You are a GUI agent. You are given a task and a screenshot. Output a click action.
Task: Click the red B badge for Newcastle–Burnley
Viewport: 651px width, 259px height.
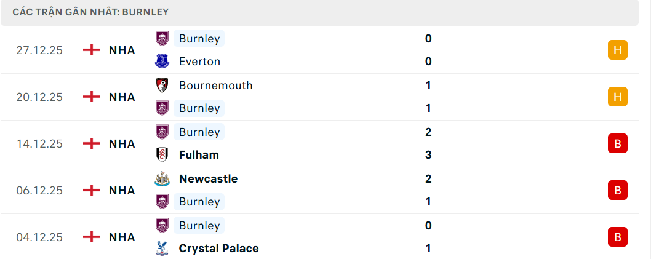tap(617, 190)
